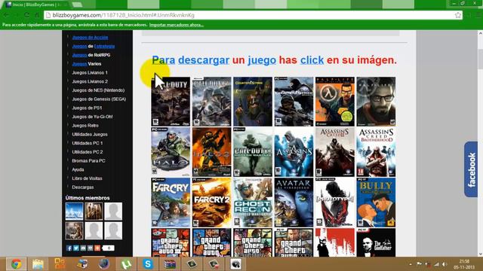This screenshot has height=271, width=483.
Task: Open the Ayuda page
Action: (x=78, y=169)
